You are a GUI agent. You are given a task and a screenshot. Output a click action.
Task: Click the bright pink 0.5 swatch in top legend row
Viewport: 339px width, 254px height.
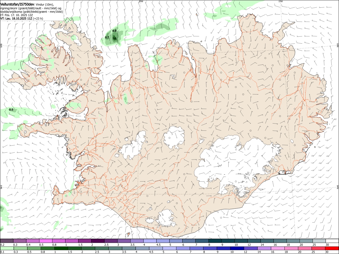coord(46,241)
